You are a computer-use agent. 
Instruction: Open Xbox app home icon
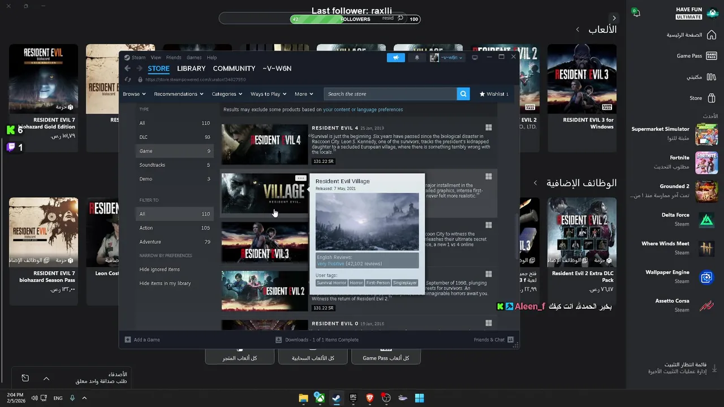(712, 35)
